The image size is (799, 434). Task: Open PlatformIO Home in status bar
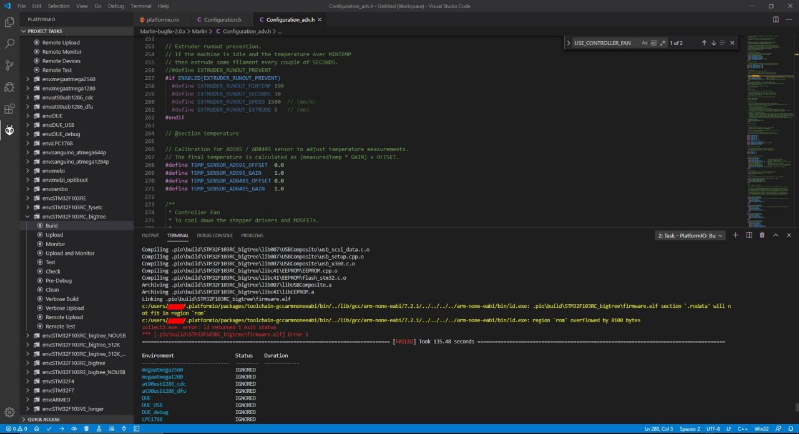(36, 429)
